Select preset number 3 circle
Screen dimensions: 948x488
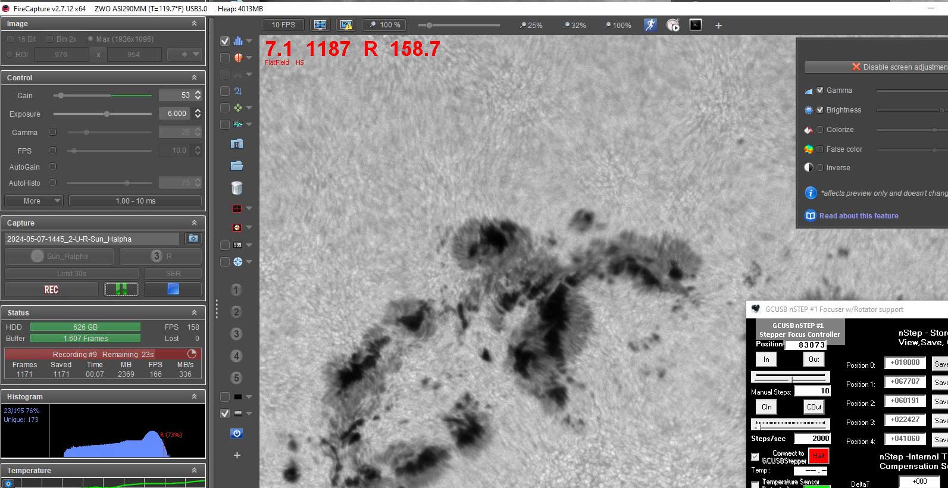tap(236, 334)
